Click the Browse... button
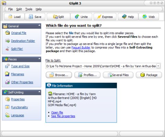This screenshot has width=165, height=137. point(59,75)
